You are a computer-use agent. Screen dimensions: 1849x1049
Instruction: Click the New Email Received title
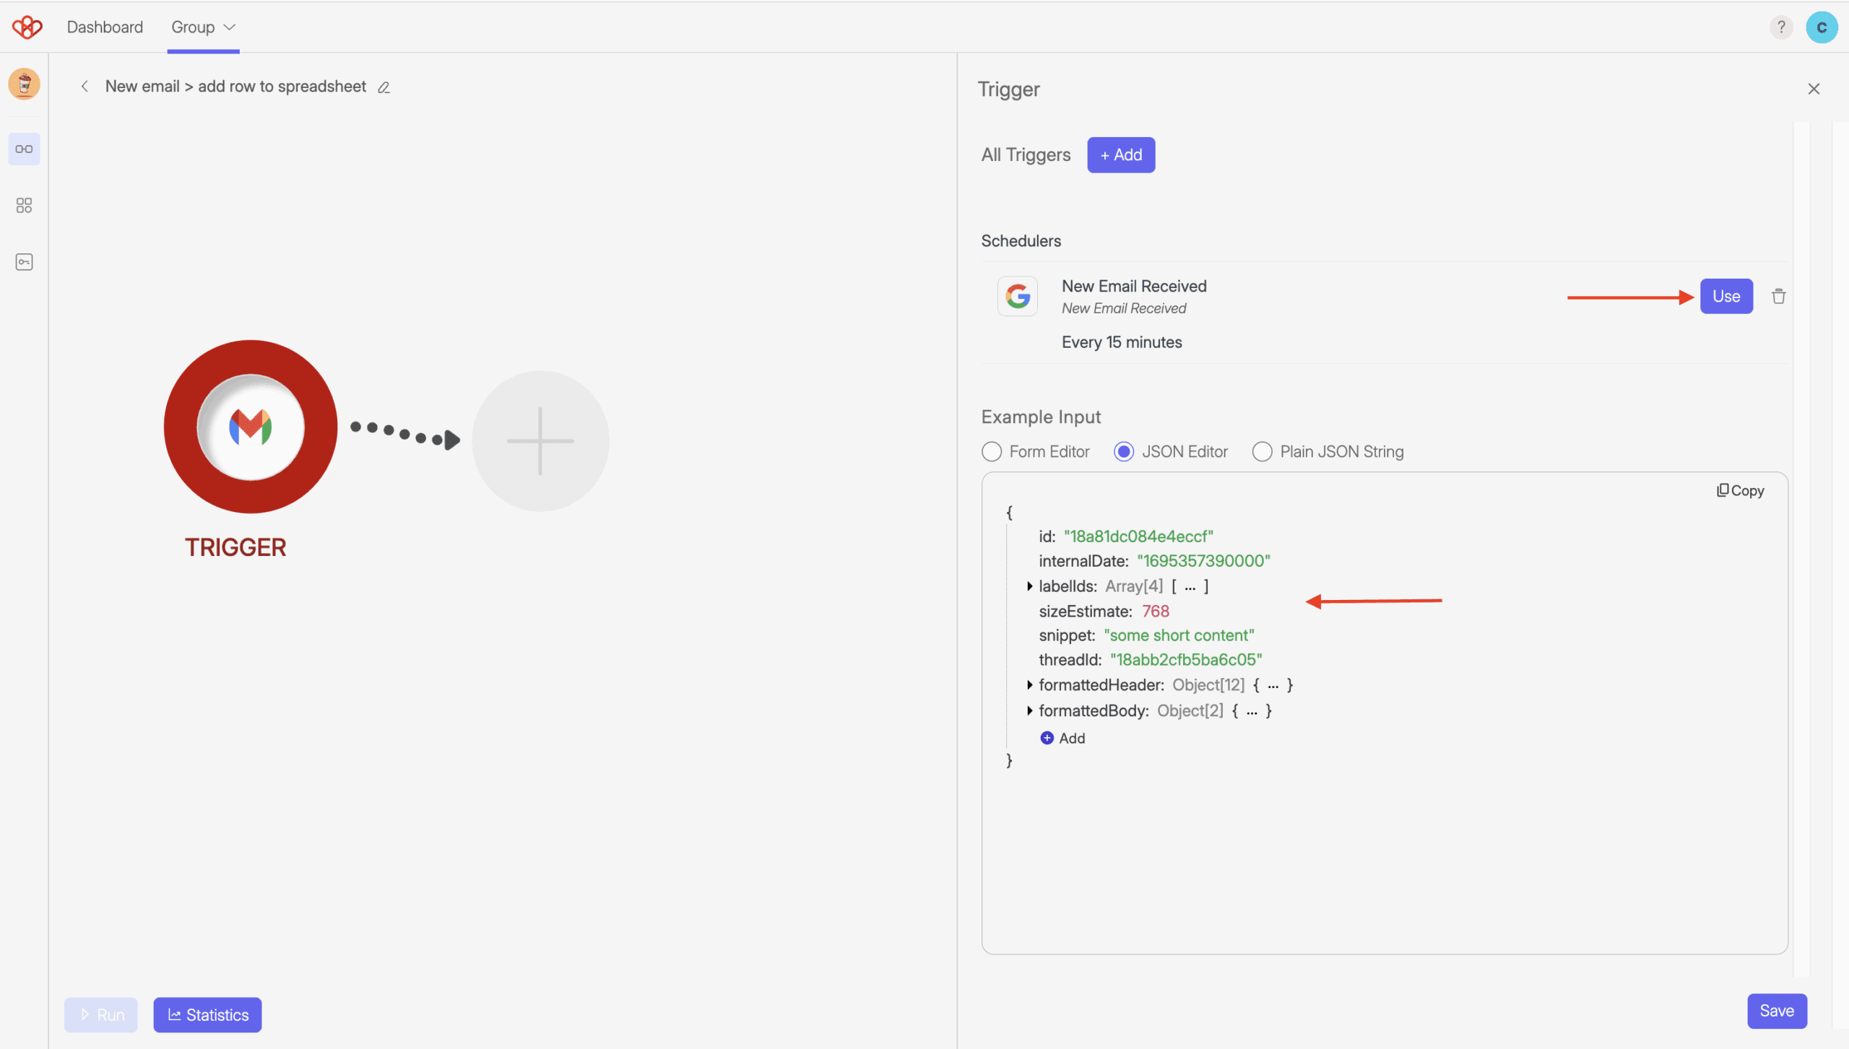coord(1134,286)
